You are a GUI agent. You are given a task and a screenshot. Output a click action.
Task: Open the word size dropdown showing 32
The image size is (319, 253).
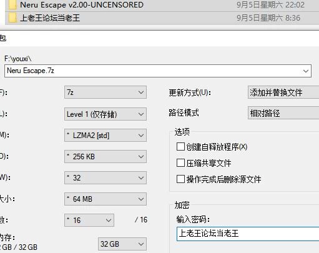tap(106, 178)
